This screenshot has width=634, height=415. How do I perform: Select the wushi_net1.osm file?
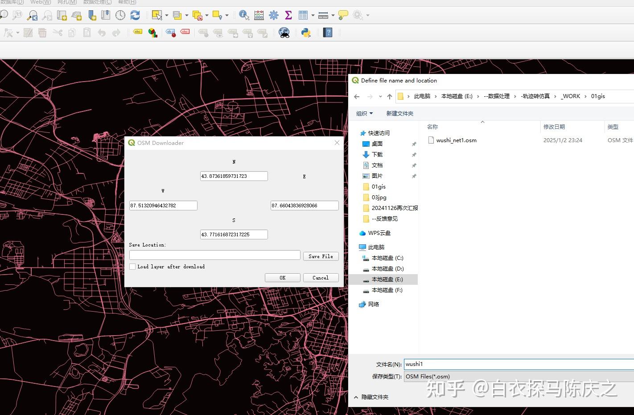coord(456,140)
